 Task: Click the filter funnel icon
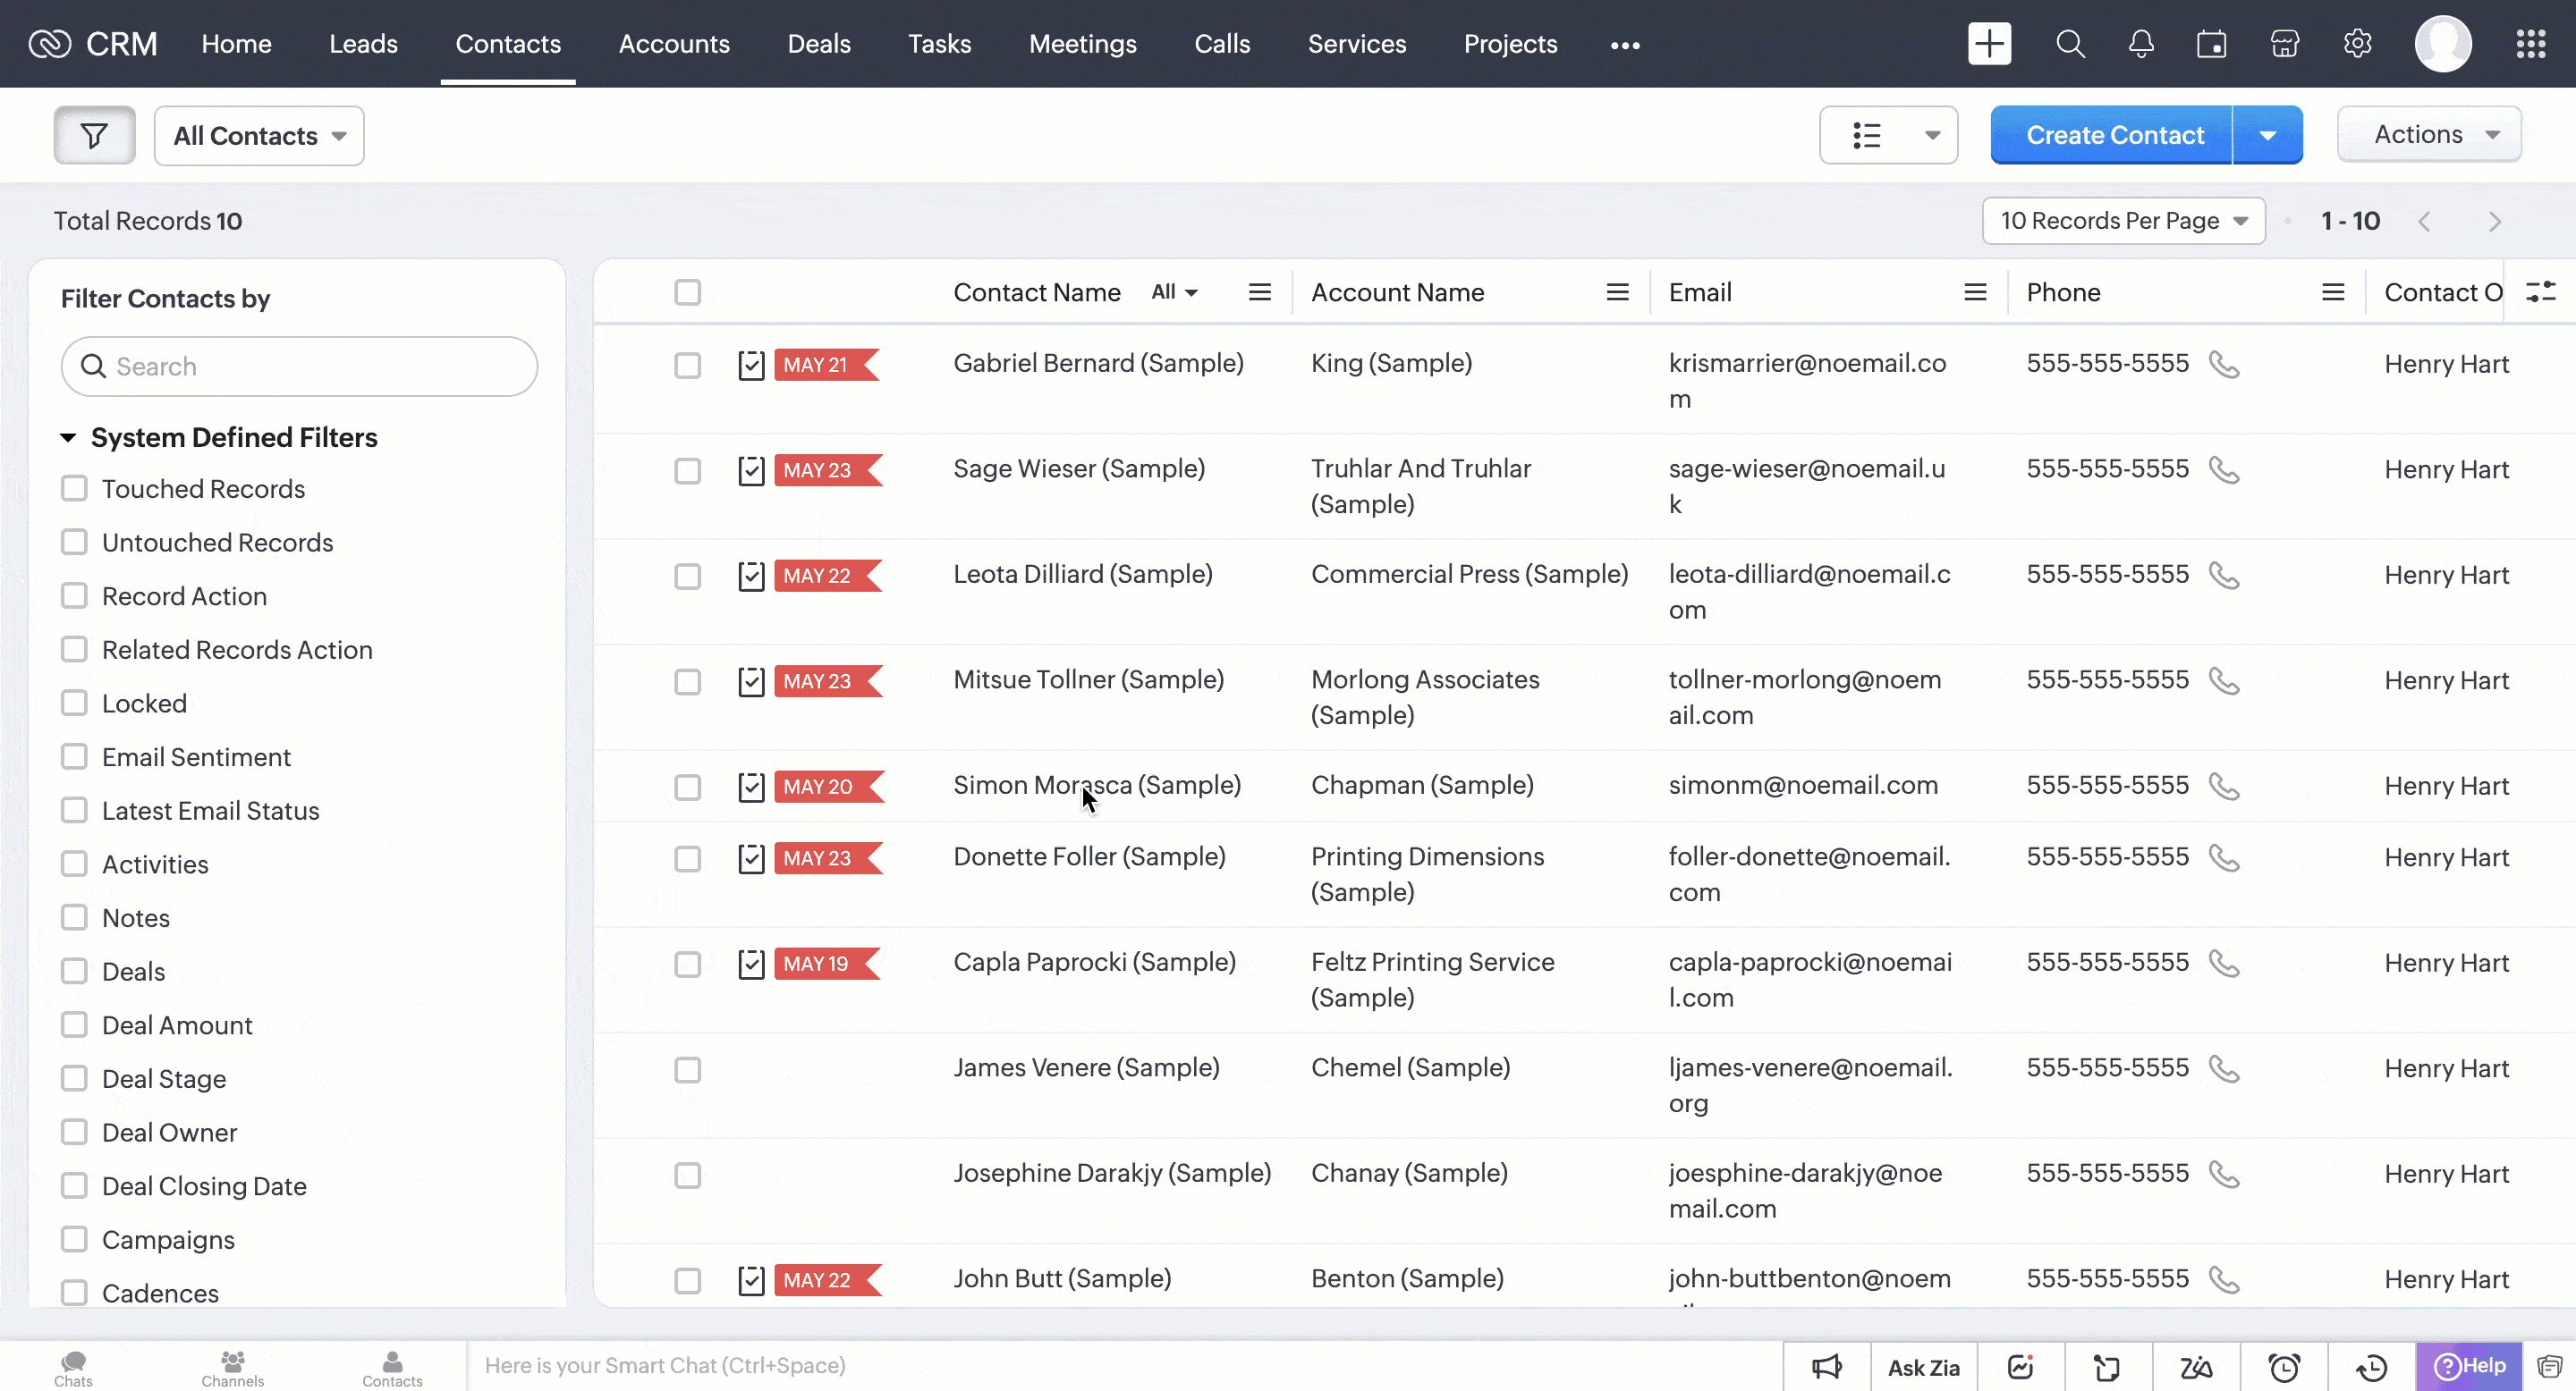94,135
